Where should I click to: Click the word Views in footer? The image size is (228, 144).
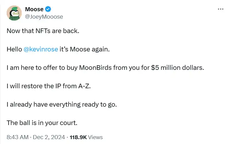(x=95, y=137)
